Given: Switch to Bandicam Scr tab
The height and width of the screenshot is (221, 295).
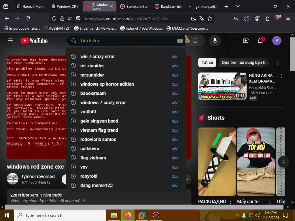Looking at the screenshot, I should point(134,7).
